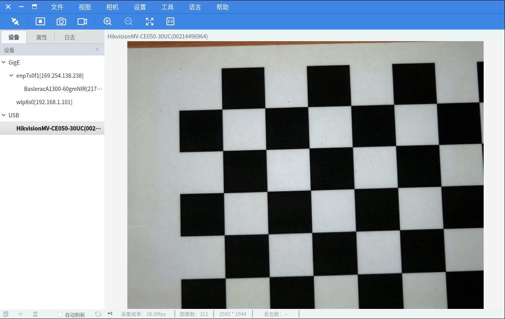Open the status bar options dropdown icon
Screen dimensions: 505x319
110,313
